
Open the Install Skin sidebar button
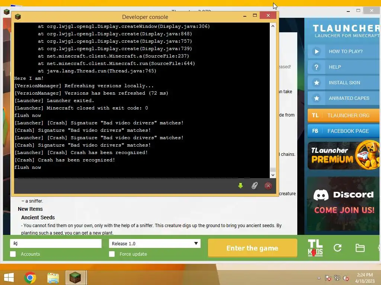(x=344, y=83)
